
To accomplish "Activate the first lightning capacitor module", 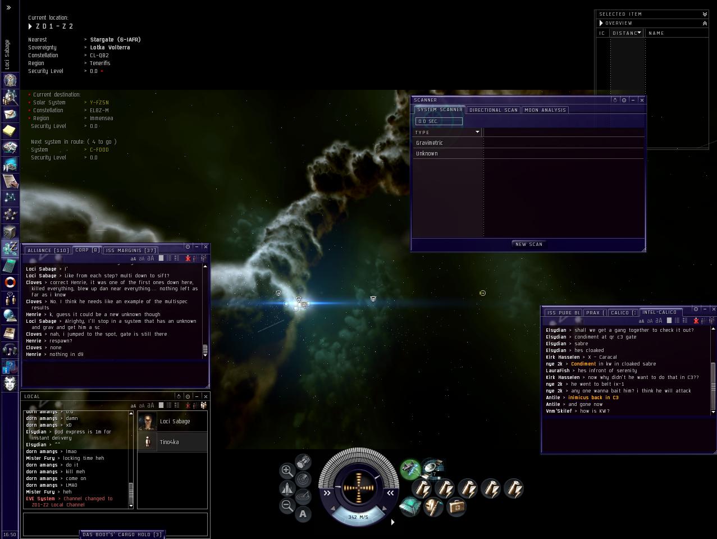I will 422,488.
